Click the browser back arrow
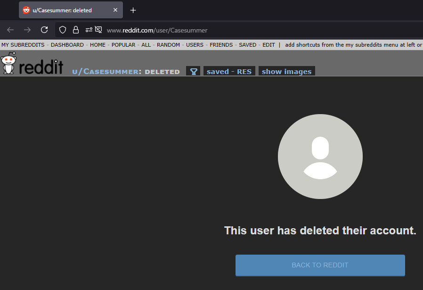Image resolution: width=423 pixels, height=290 pixels. pyautogui.click(x=10, y=30)
